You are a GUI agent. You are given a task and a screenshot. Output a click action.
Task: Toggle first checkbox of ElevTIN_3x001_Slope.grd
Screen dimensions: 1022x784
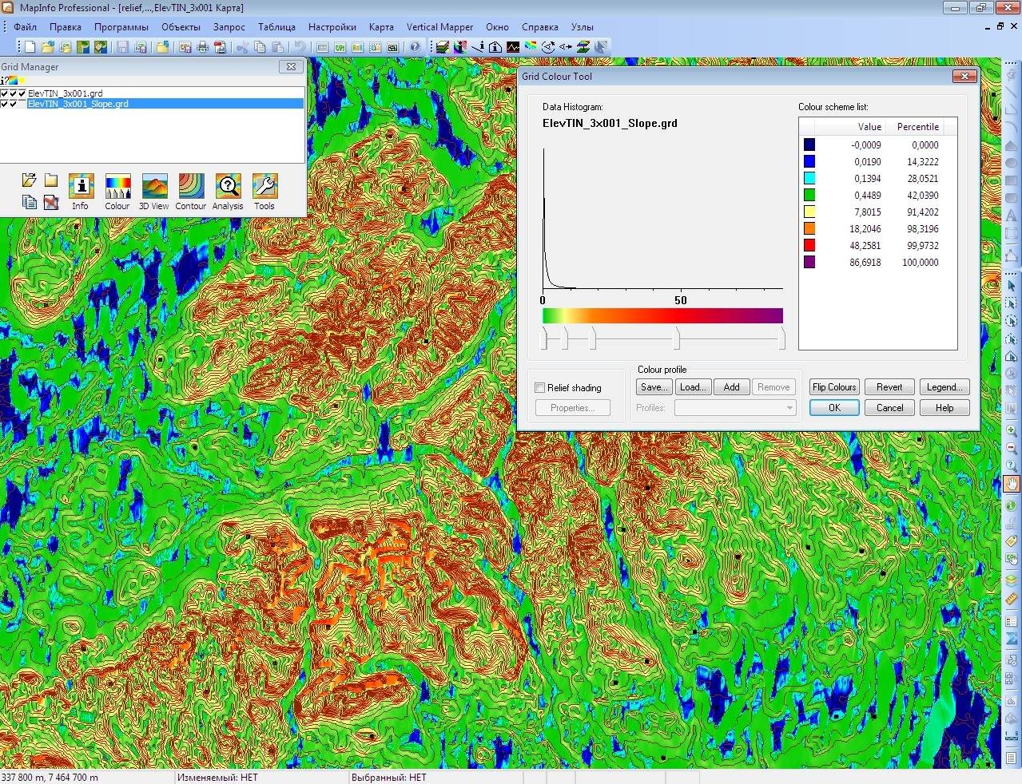click(4, 104)
